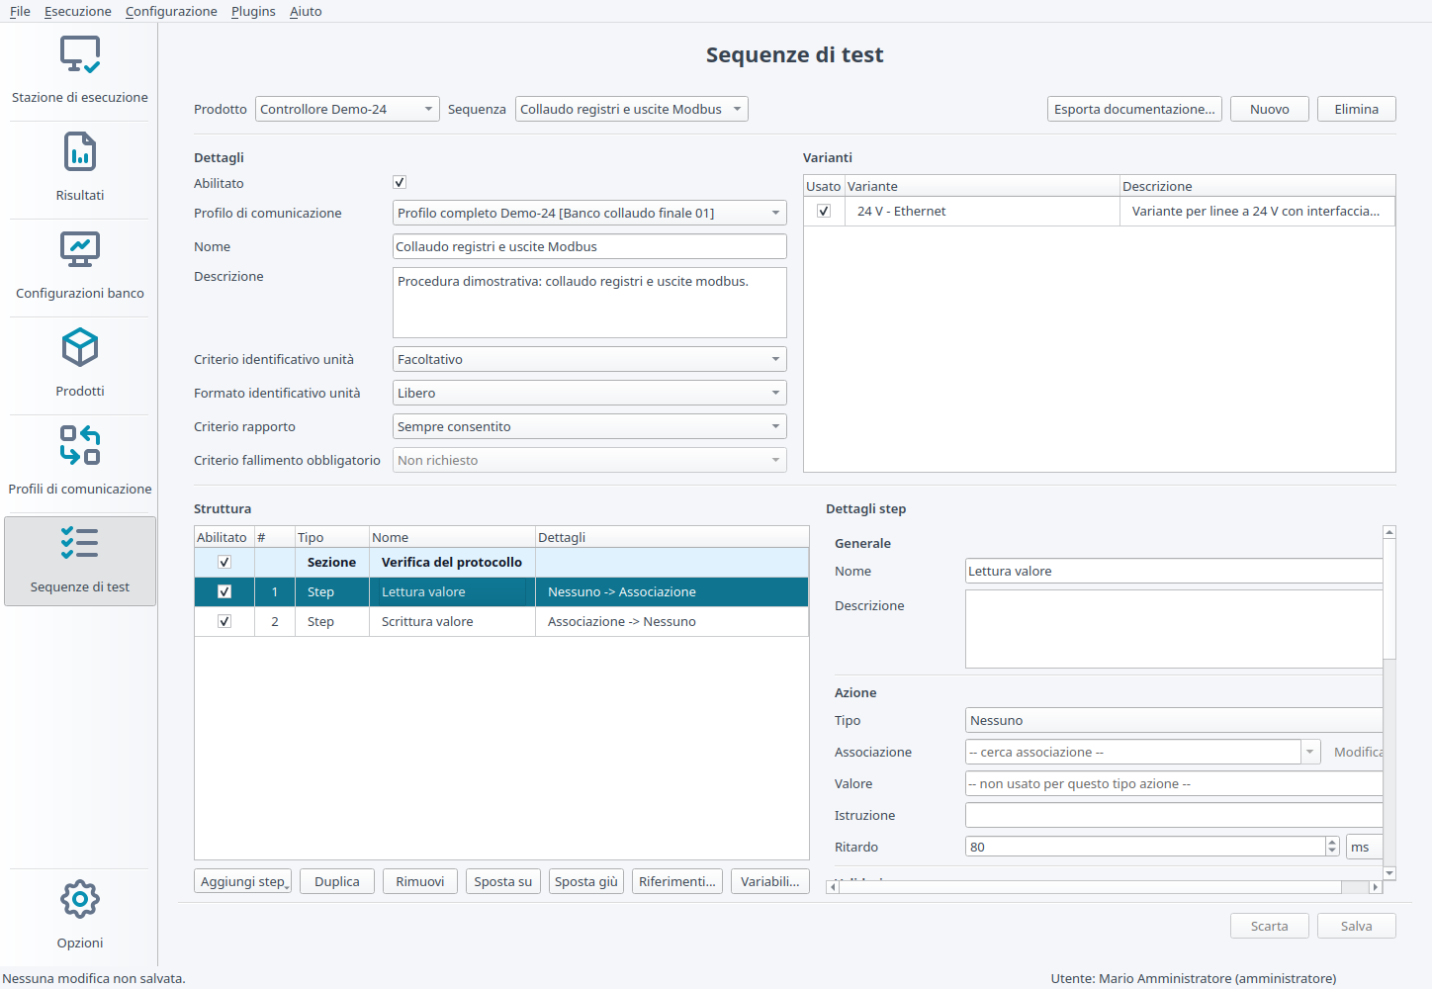Open Formato identificativo unità dropdown
The image size is (1432, 989).
pyautogui.click(x=589, y=393)
